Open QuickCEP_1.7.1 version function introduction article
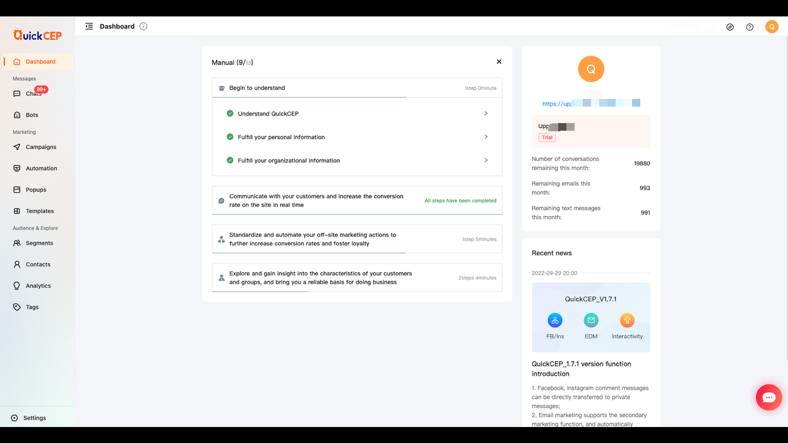This screenshot has height=443, width=788. click(581, 369)
